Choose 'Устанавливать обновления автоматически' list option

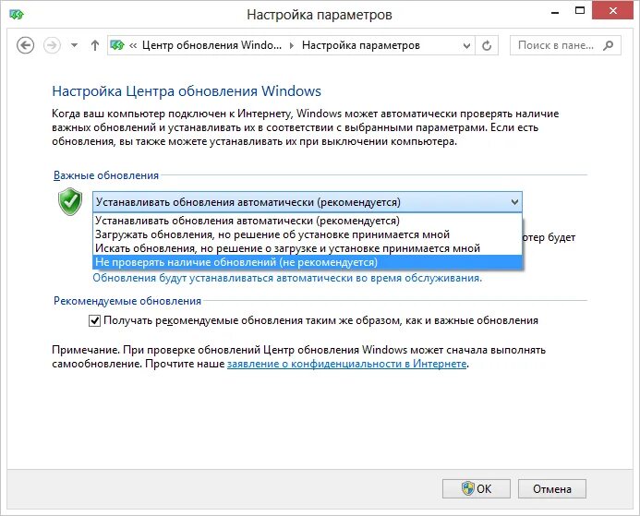[308, 221]
